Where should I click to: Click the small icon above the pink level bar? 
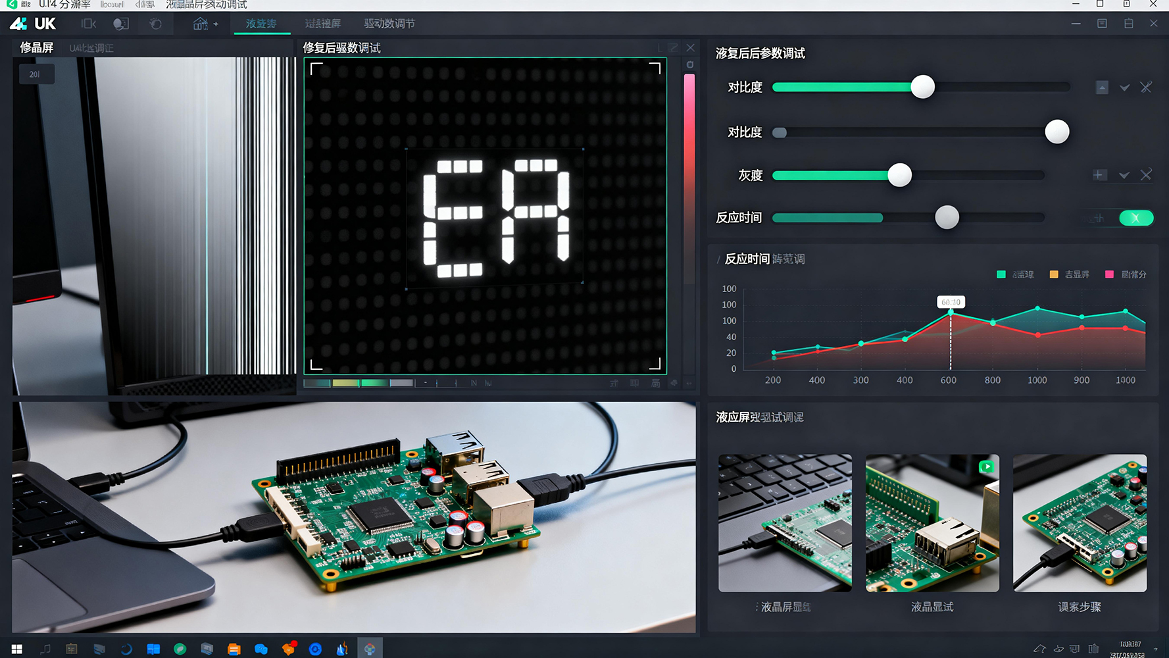pyautogui.click(x=690, y=64)
